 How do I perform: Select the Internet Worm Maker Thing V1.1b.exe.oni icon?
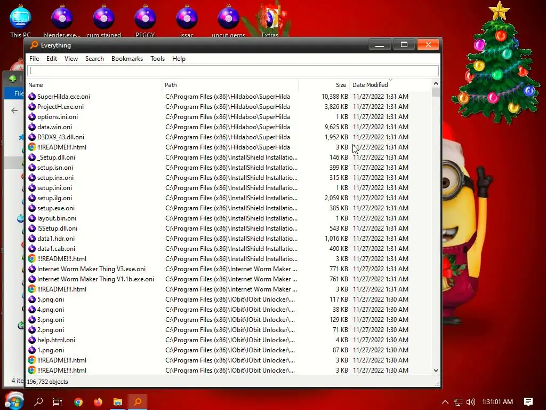[32, 279]
